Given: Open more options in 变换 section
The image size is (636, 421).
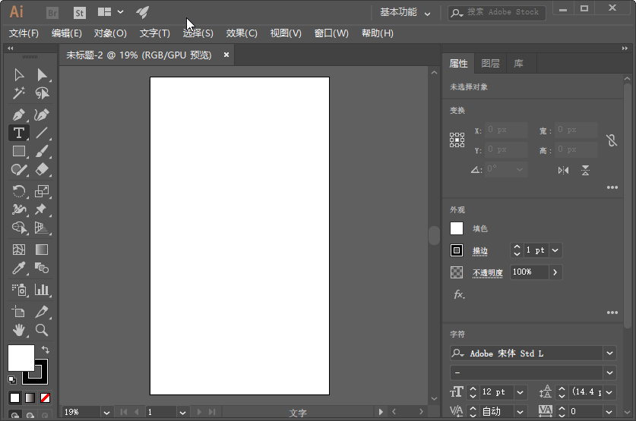Looking at the screenshot, I should (x=612, y=187).
